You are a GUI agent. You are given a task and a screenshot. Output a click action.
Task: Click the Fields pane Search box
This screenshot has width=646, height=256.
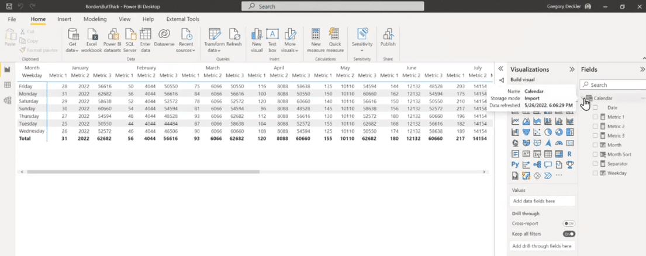point(613,85)
